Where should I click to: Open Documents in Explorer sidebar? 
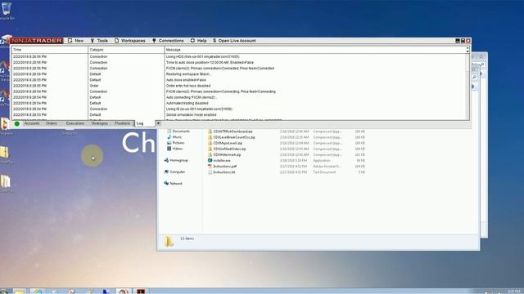pyautogui.click(x=178, y=131)
